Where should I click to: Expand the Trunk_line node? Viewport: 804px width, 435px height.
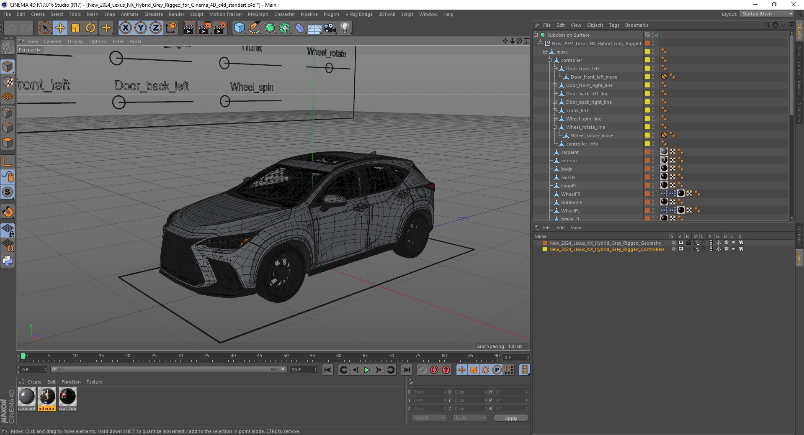555,110
